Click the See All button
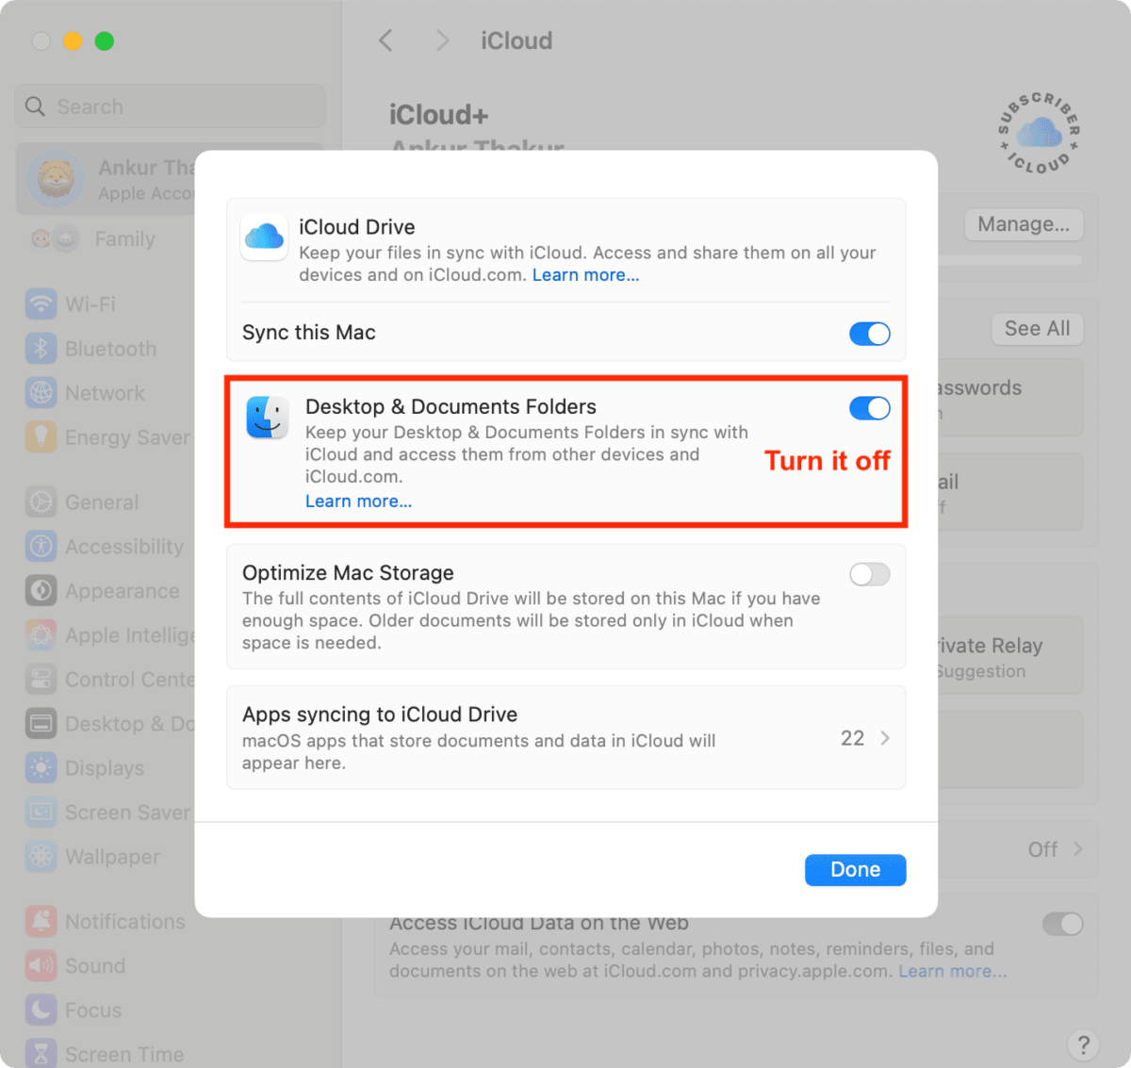This screenshot has width=1131, height=1068. [1037, 329]
